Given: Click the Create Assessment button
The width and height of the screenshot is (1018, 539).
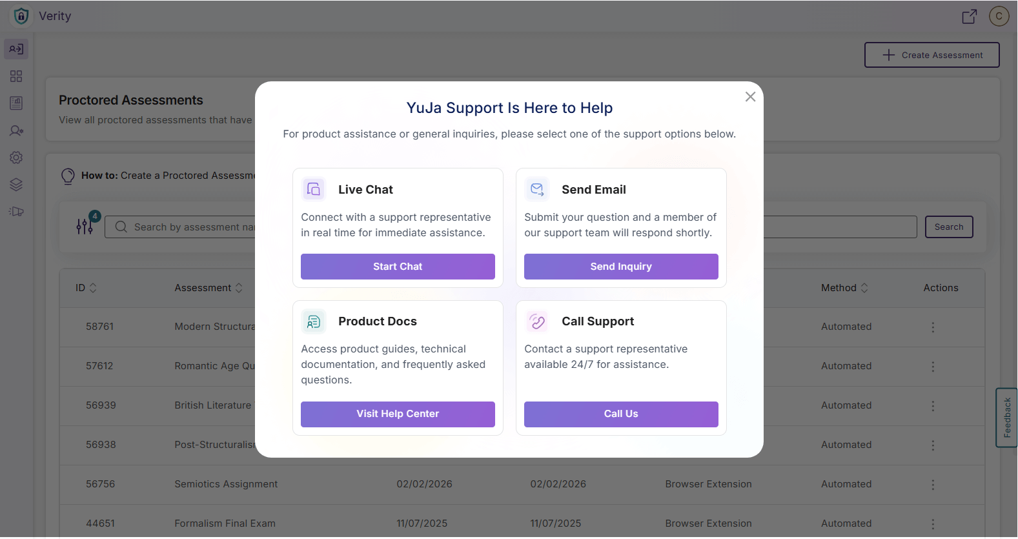Looking at the screenshot, I should coord(931,55).
